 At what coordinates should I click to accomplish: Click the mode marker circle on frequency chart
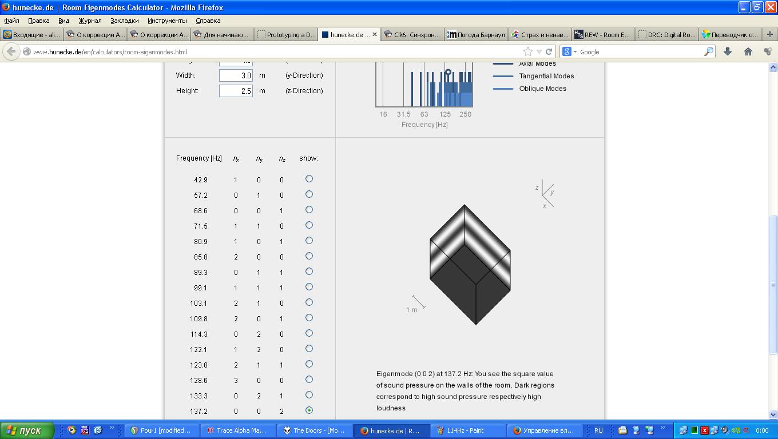pyautogui.click(x=448, y=73)
